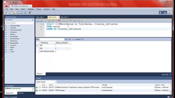Click the Search objects field
Viewport: 175px width, 98px height.
pos(19,23)
